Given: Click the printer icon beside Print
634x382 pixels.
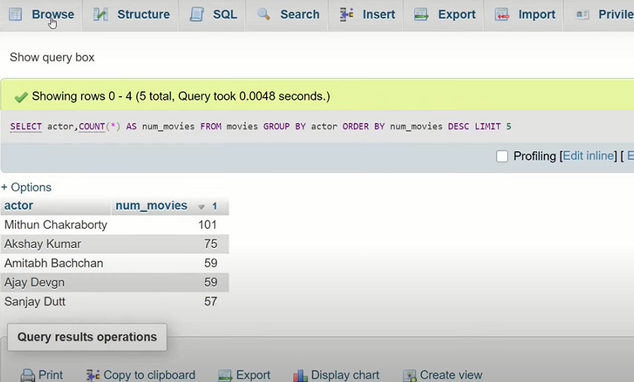Looking at the screenshot, I should (28, 375).
